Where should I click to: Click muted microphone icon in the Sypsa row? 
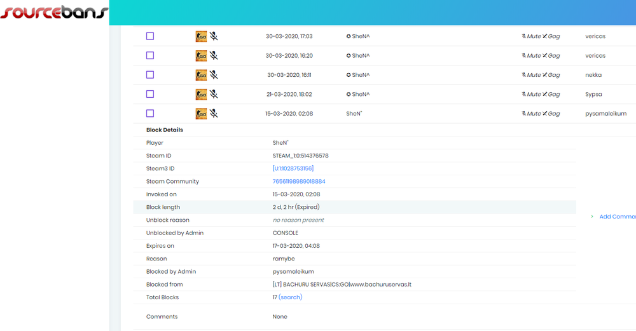[x=214, y=94]
